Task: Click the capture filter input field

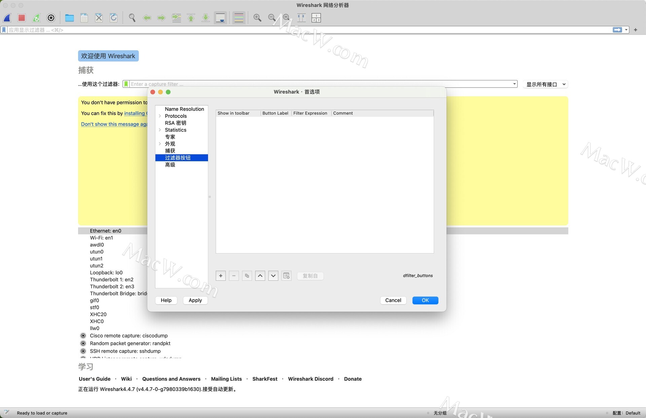Action: [320, 84]
